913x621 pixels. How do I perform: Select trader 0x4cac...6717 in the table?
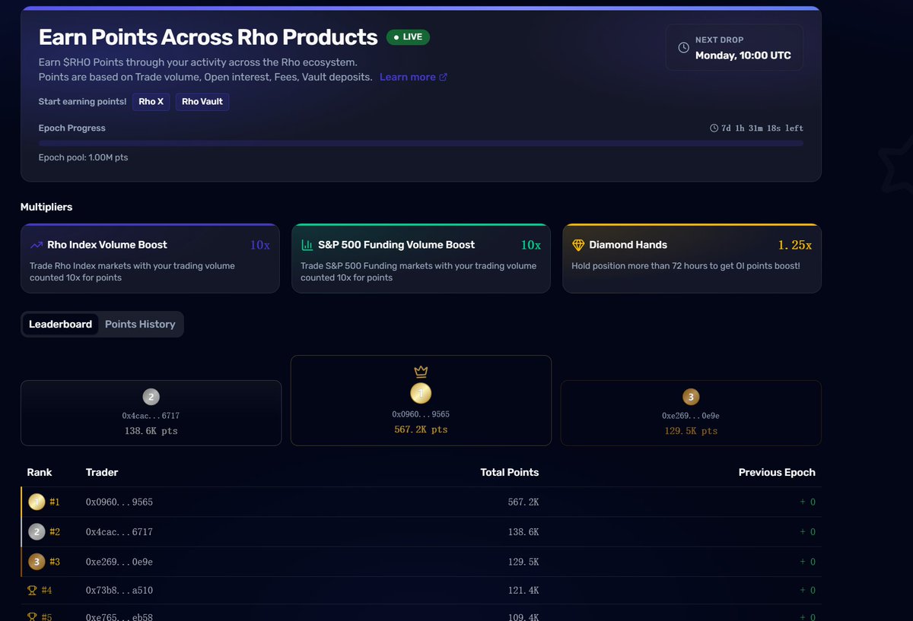point(119,532)
